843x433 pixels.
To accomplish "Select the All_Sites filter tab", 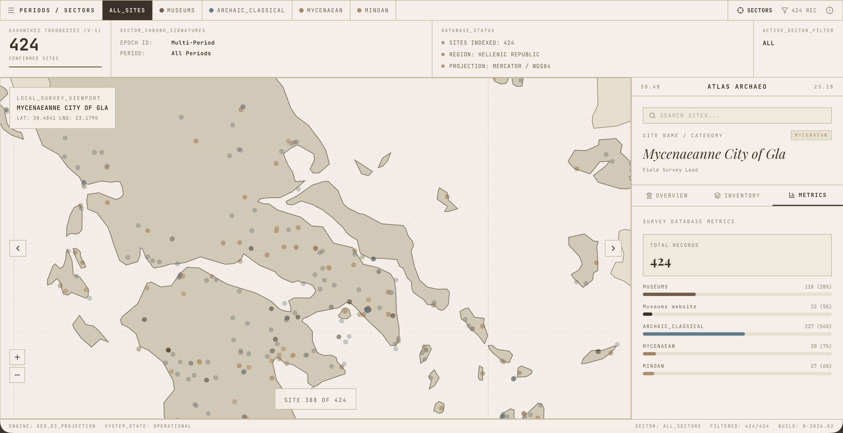I will [127, 10].
